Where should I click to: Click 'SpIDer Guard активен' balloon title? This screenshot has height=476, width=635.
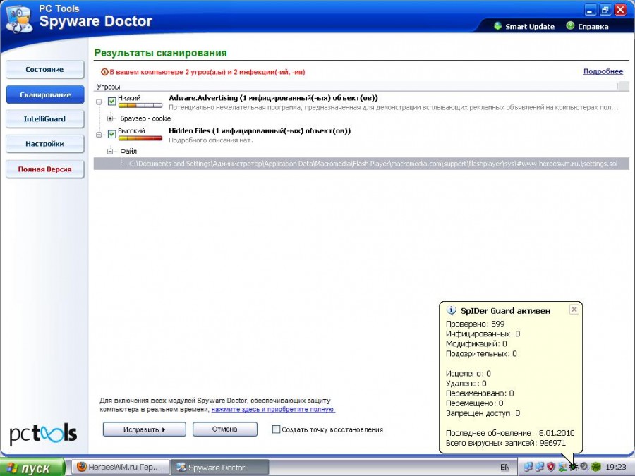coord(505,311)
